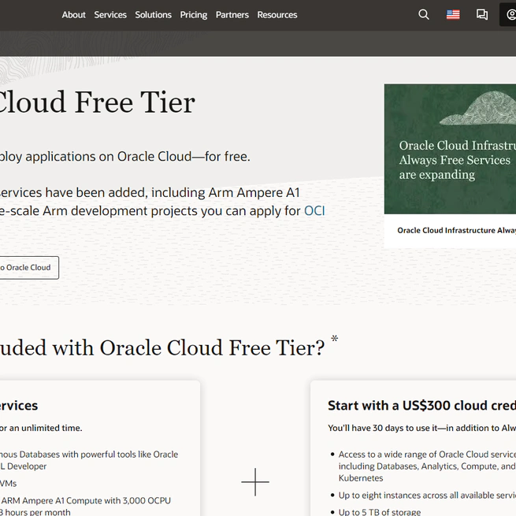516x516 pixels.
Task: Click the ARM Ampere A1 Compute line
Action: (86, 500)
